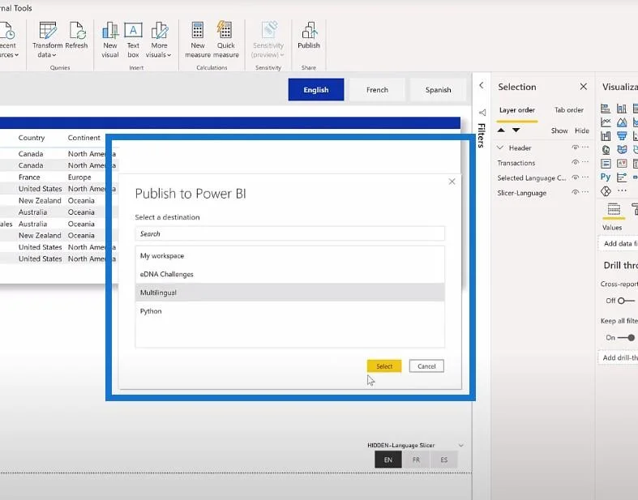Image resolution: width=638 pixels, height=500 pixels.
Task: Switch the hidden slicer to ES
Action: point(444,459)
